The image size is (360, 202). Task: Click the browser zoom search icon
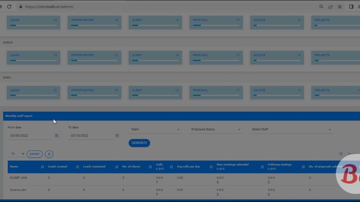click(x=321, y=6)
